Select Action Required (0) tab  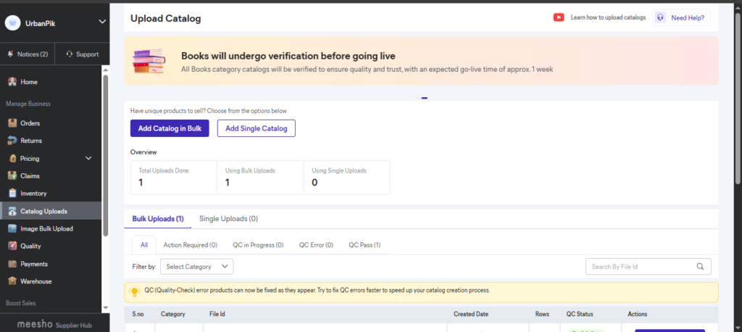[x=191, y=245]
